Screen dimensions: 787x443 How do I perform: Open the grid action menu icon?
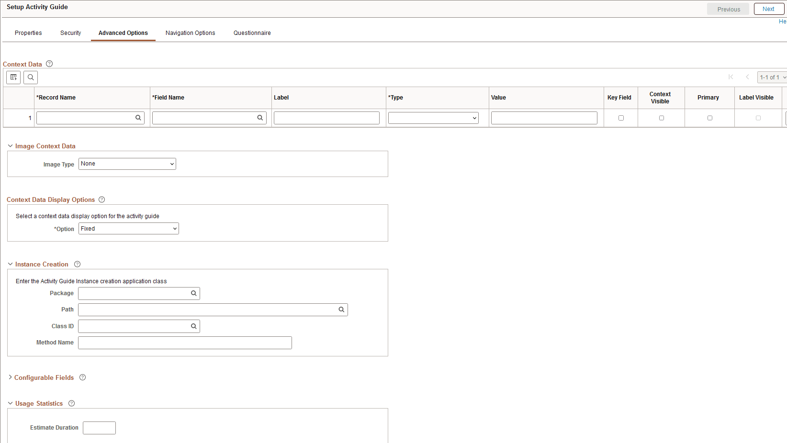coord(13,77)
